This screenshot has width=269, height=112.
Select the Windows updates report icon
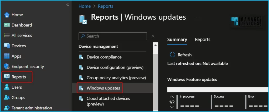81,88
